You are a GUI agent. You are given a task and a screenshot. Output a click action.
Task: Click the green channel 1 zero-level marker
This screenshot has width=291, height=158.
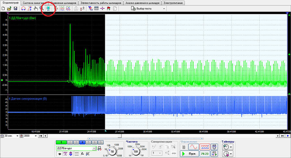(2, 80)
